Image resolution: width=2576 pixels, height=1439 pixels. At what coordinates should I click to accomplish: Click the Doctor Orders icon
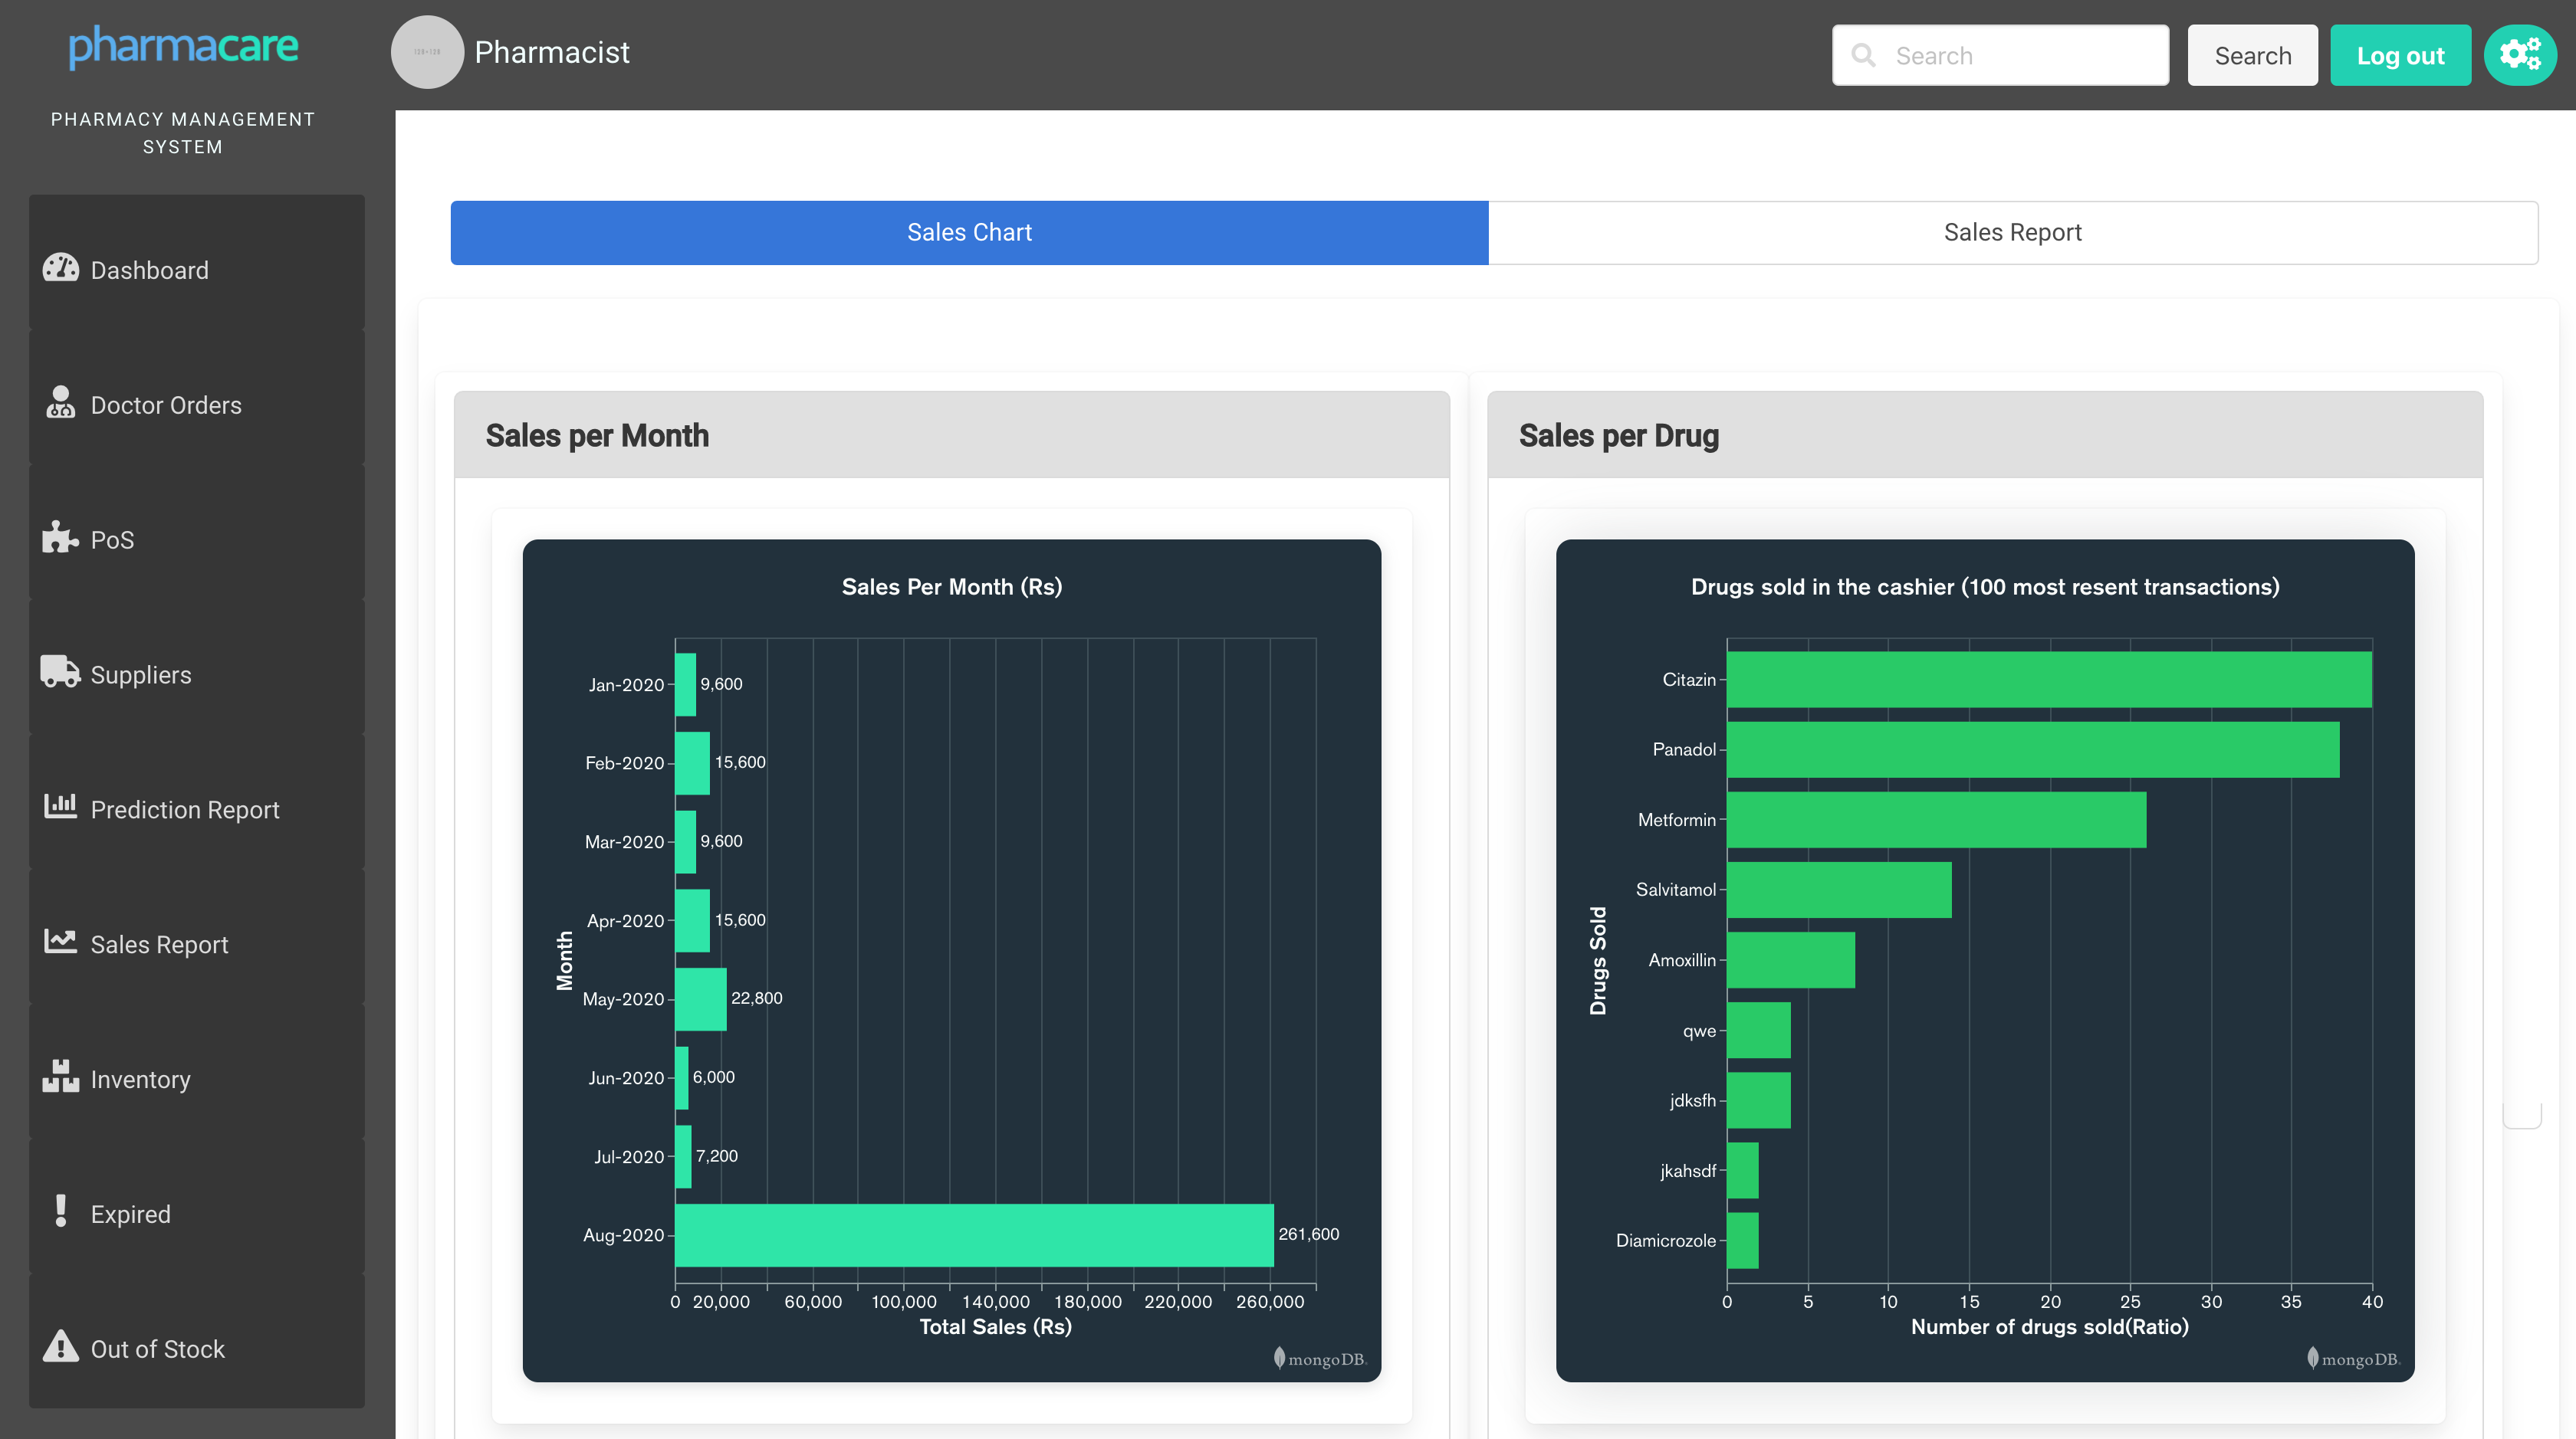pos(60,403)
